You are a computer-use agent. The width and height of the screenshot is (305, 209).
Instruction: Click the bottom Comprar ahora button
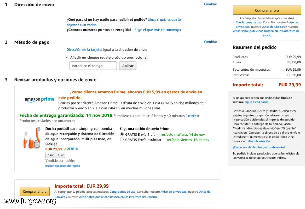35,191
